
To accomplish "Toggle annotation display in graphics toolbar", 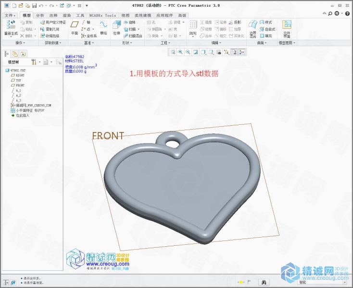I will [x=234, y=52].
